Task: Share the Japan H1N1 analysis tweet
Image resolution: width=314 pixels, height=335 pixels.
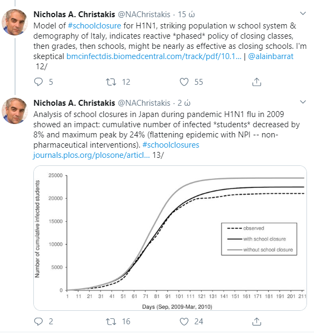Action: 256,322
